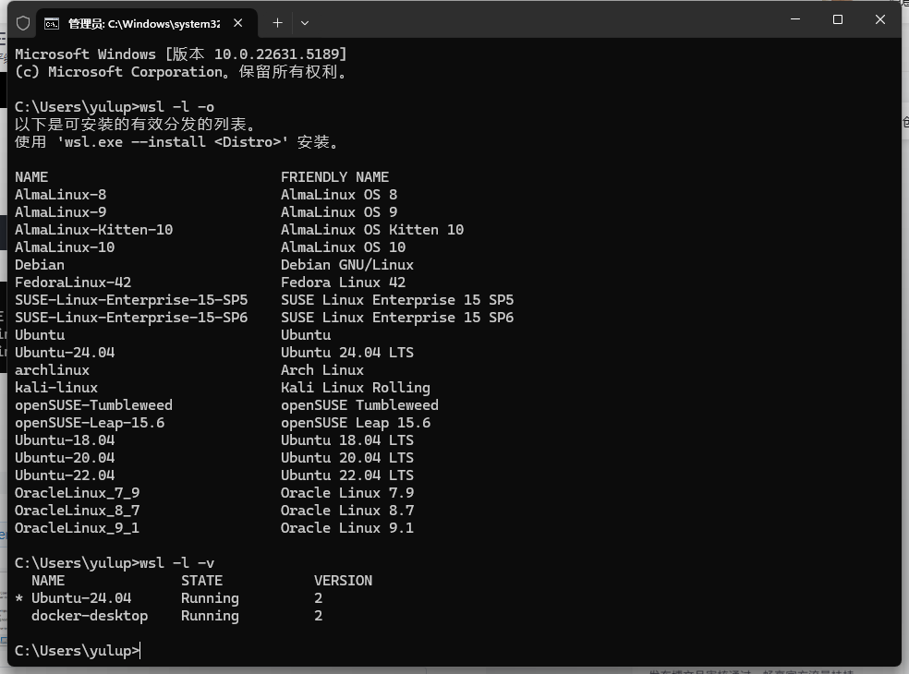Click the FRIENDLY NAME column header
909x674 pixels.
(334, 176)
